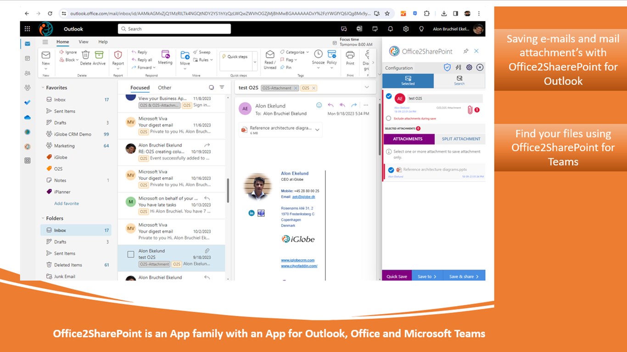Remove the O2S-Attachment category tag
The image size is (627, 352).
click(296, 88)
